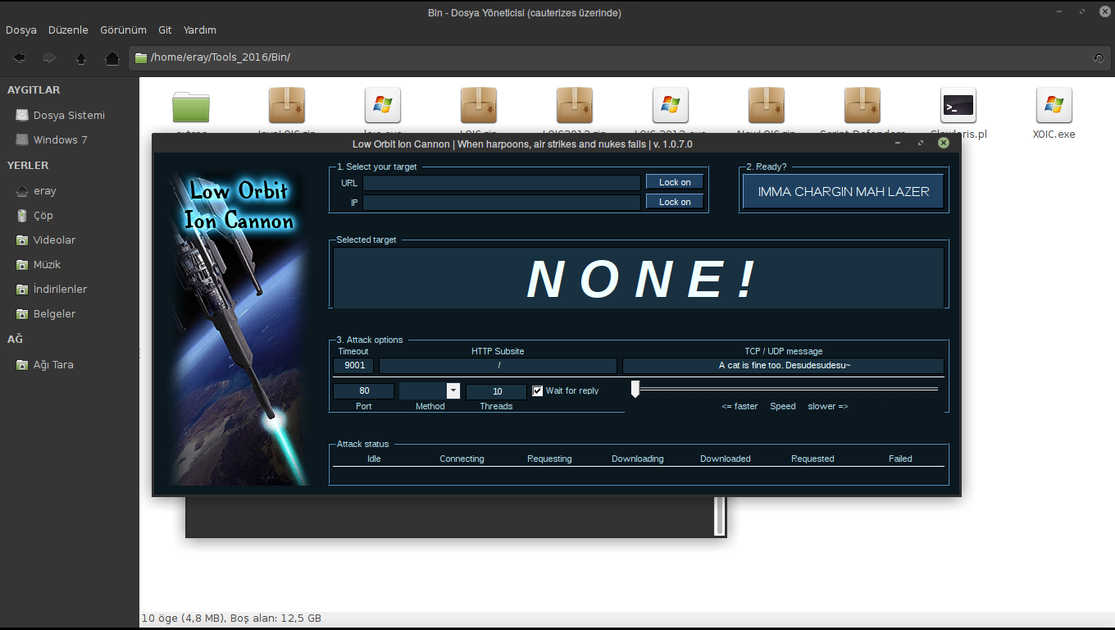Screen dimensions: 1115x630
Task: Click Lock on beside the URL field
Action: point(675,182)
